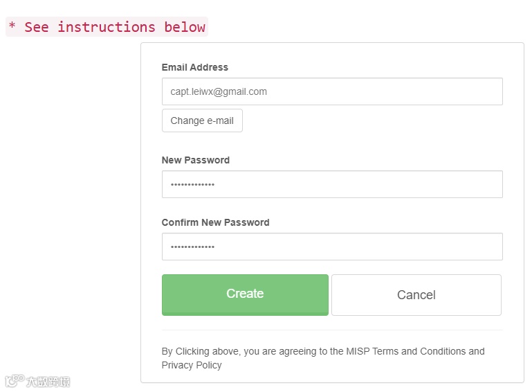This screenshot has height=392, width=532.
Task: Focus the Email Address input field
Action: click(x=332, y=91)
